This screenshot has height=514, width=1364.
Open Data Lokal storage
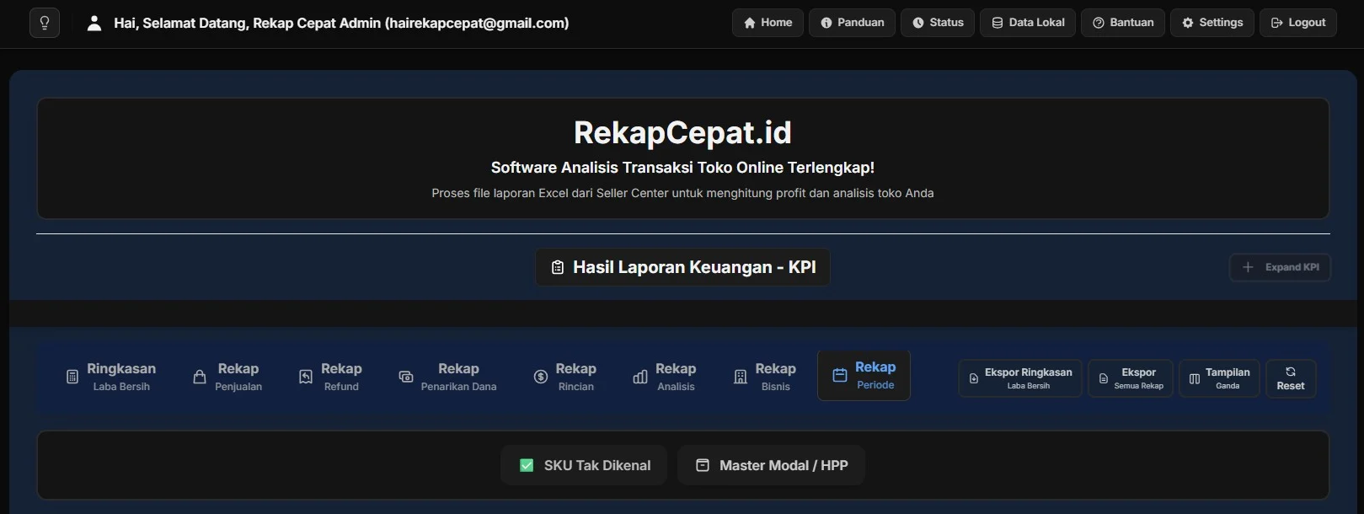1028,23
